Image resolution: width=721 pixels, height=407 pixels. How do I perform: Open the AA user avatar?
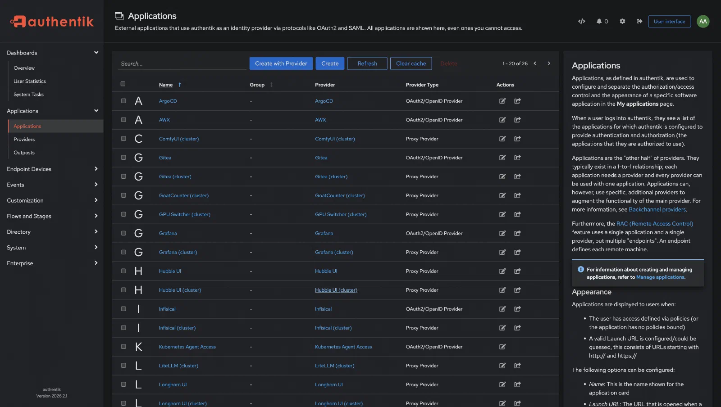pyautogui.click(x=703, y=21)
